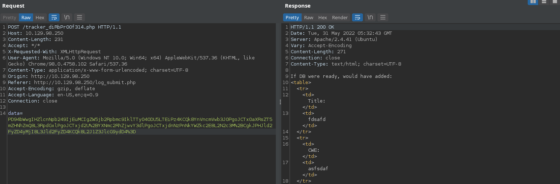Click the Host: 10.129.98.250 header
The image size is (560, 184).
pos(36,33)
